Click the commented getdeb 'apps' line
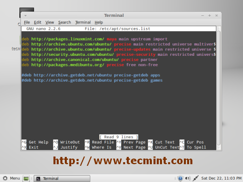 click(91, 75)
